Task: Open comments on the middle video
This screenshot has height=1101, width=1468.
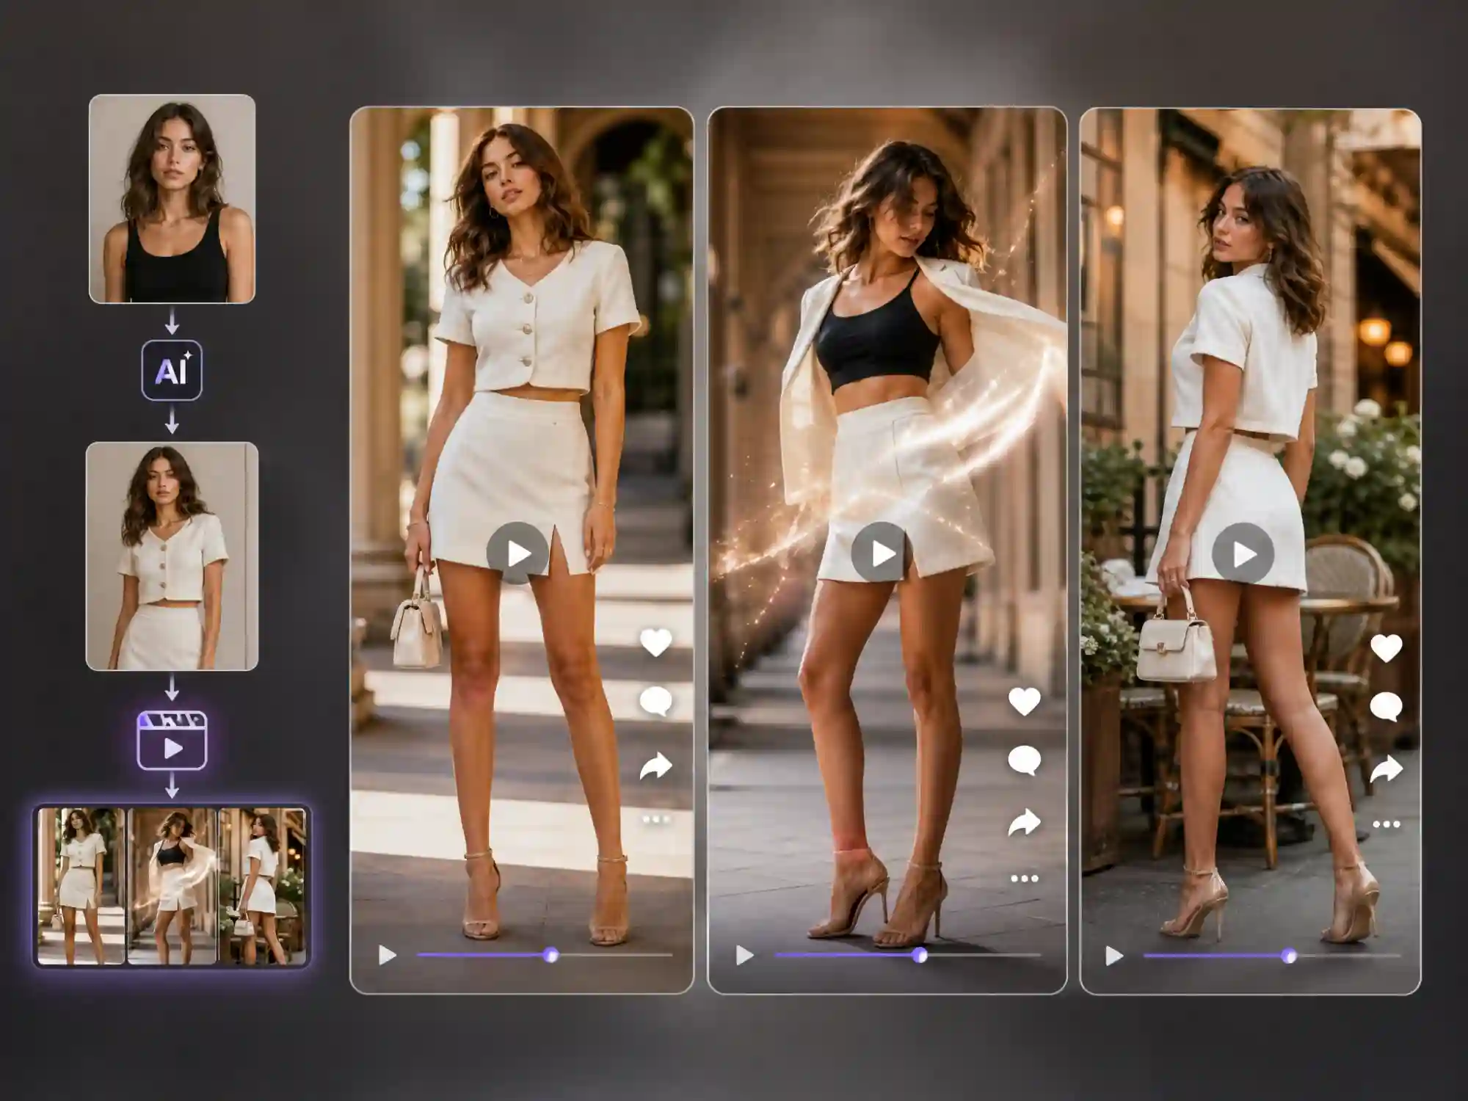Action: (x=1024, y=760)
